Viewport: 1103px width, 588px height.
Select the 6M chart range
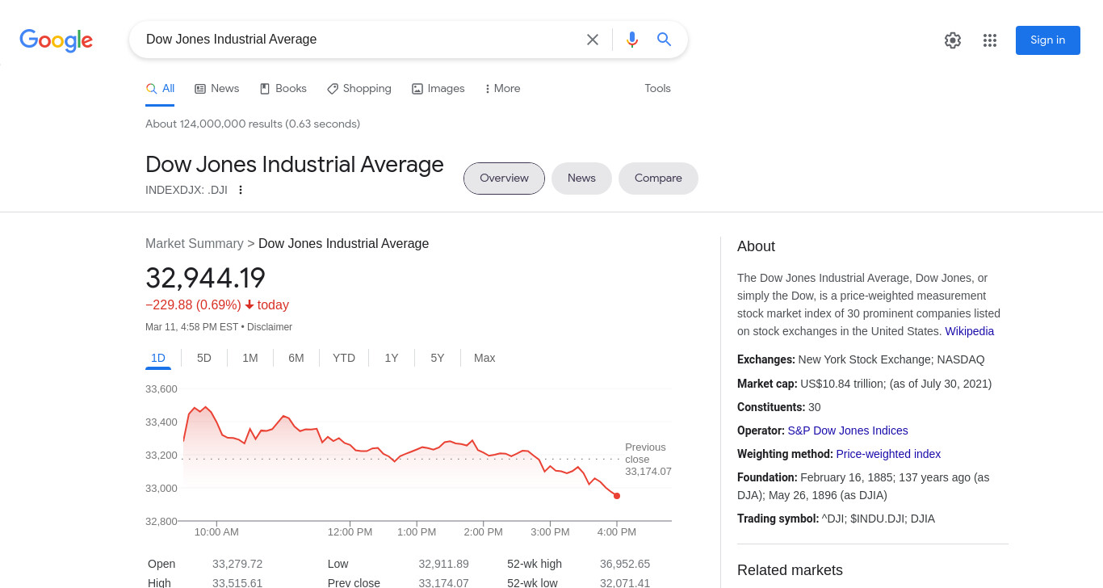coord(296,358)
